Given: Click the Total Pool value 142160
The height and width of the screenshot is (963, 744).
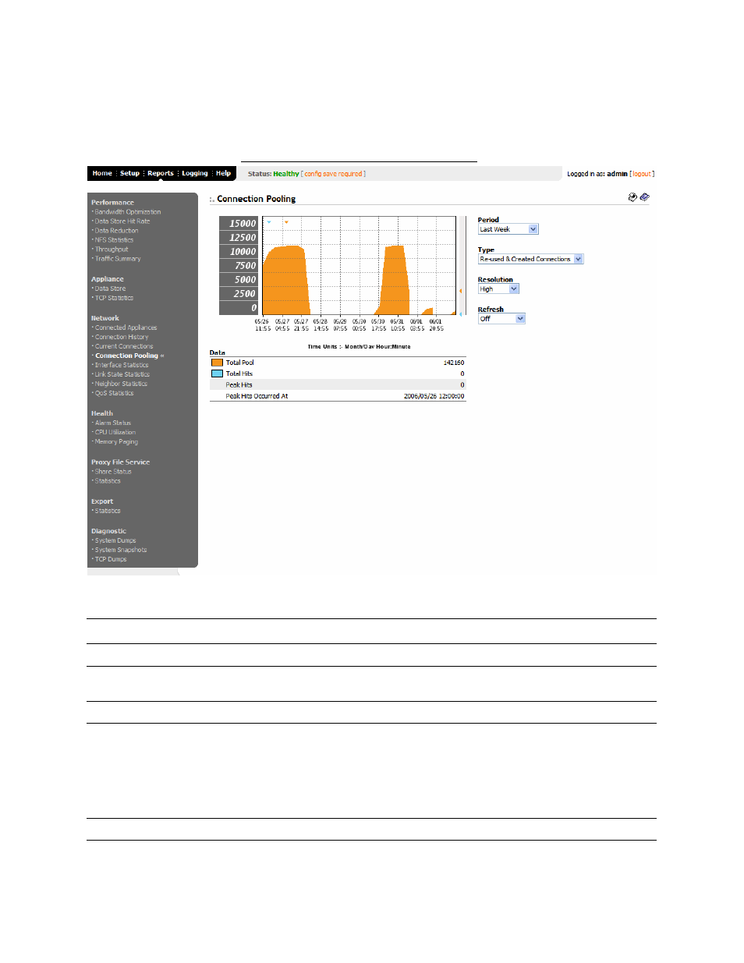Looking at the screenshot, I should pyautogui.click(x=454, y=363).
